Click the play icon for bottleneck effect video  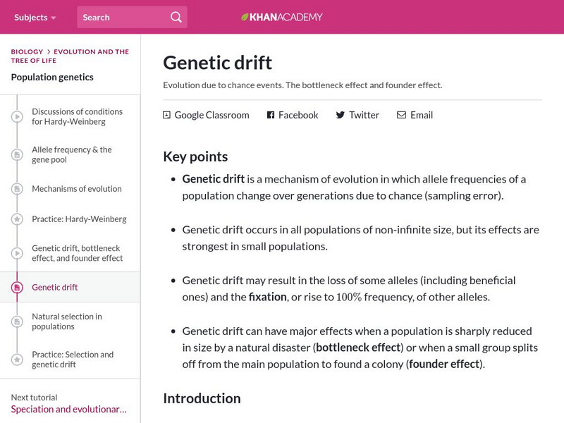(x=16, y=253)
